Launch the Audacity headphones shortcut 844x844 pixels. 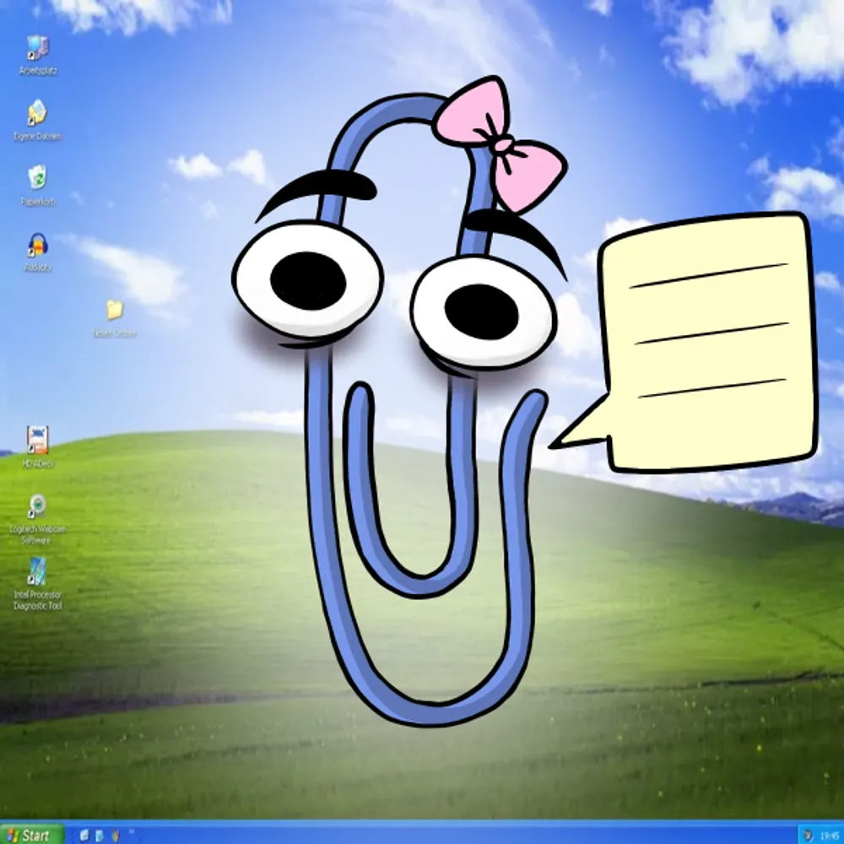(37, 246)
